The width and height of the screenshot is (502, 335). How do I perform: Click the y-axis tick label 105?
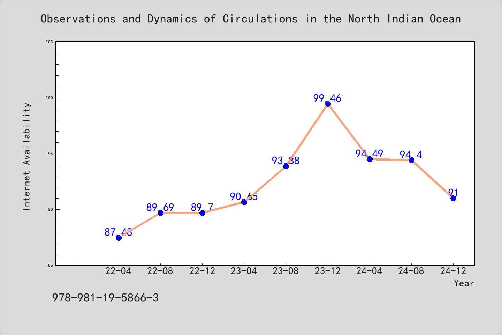click(x=50, y=42)
